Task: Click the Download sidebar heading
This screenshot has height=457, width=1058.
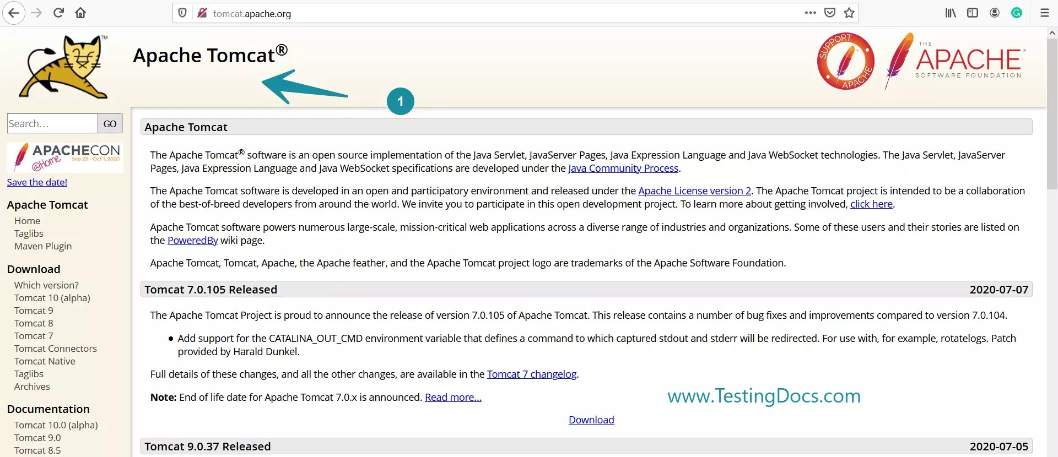Action: click(x=34, y=269)
